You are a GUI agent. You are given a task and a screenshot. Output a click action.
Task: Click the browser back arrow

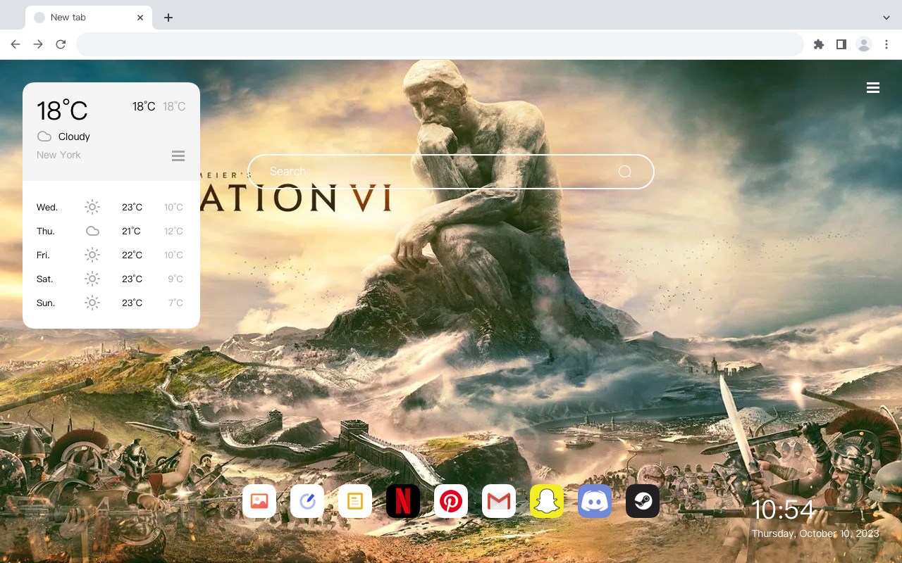[16, 44]
